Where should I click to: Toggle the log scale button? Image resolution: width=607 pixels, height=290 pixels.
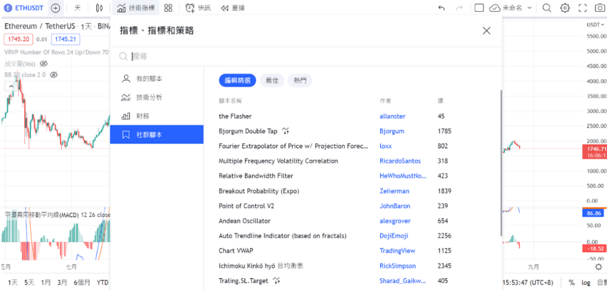coord(586,282)
